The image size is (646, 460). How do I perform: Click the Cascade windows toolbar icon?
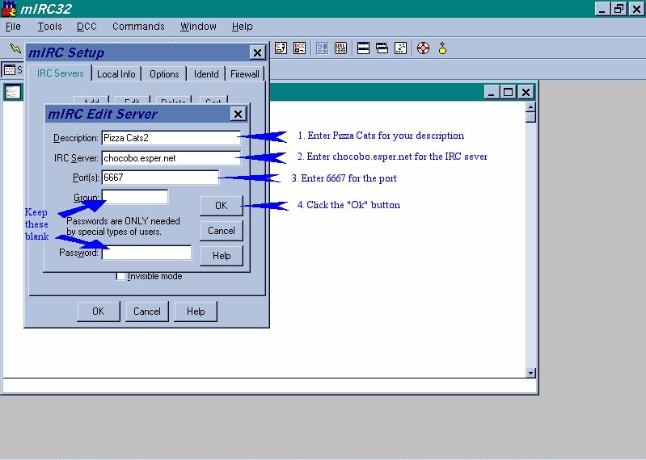click(x=382, y=48)
